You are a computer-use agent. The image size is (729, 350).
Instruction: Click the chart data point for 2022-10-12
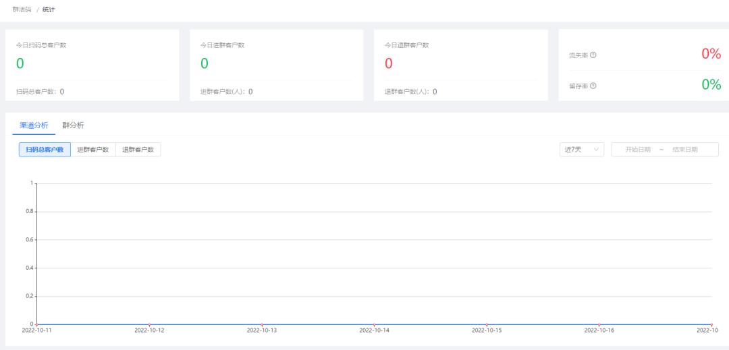(149, 324)
